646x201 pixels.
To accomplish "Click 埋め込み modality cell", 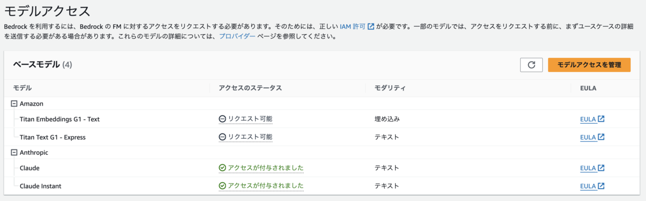I will point(387,119).
